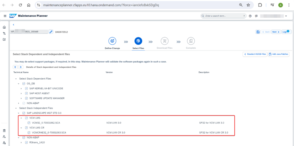Click the magnifier icon in search field
Screen dimensions: 294x146
[x=203, y=16]
